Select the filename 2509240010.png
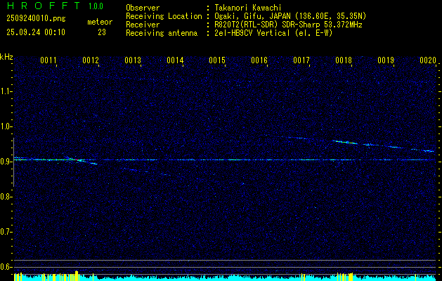 coord(36,19)
